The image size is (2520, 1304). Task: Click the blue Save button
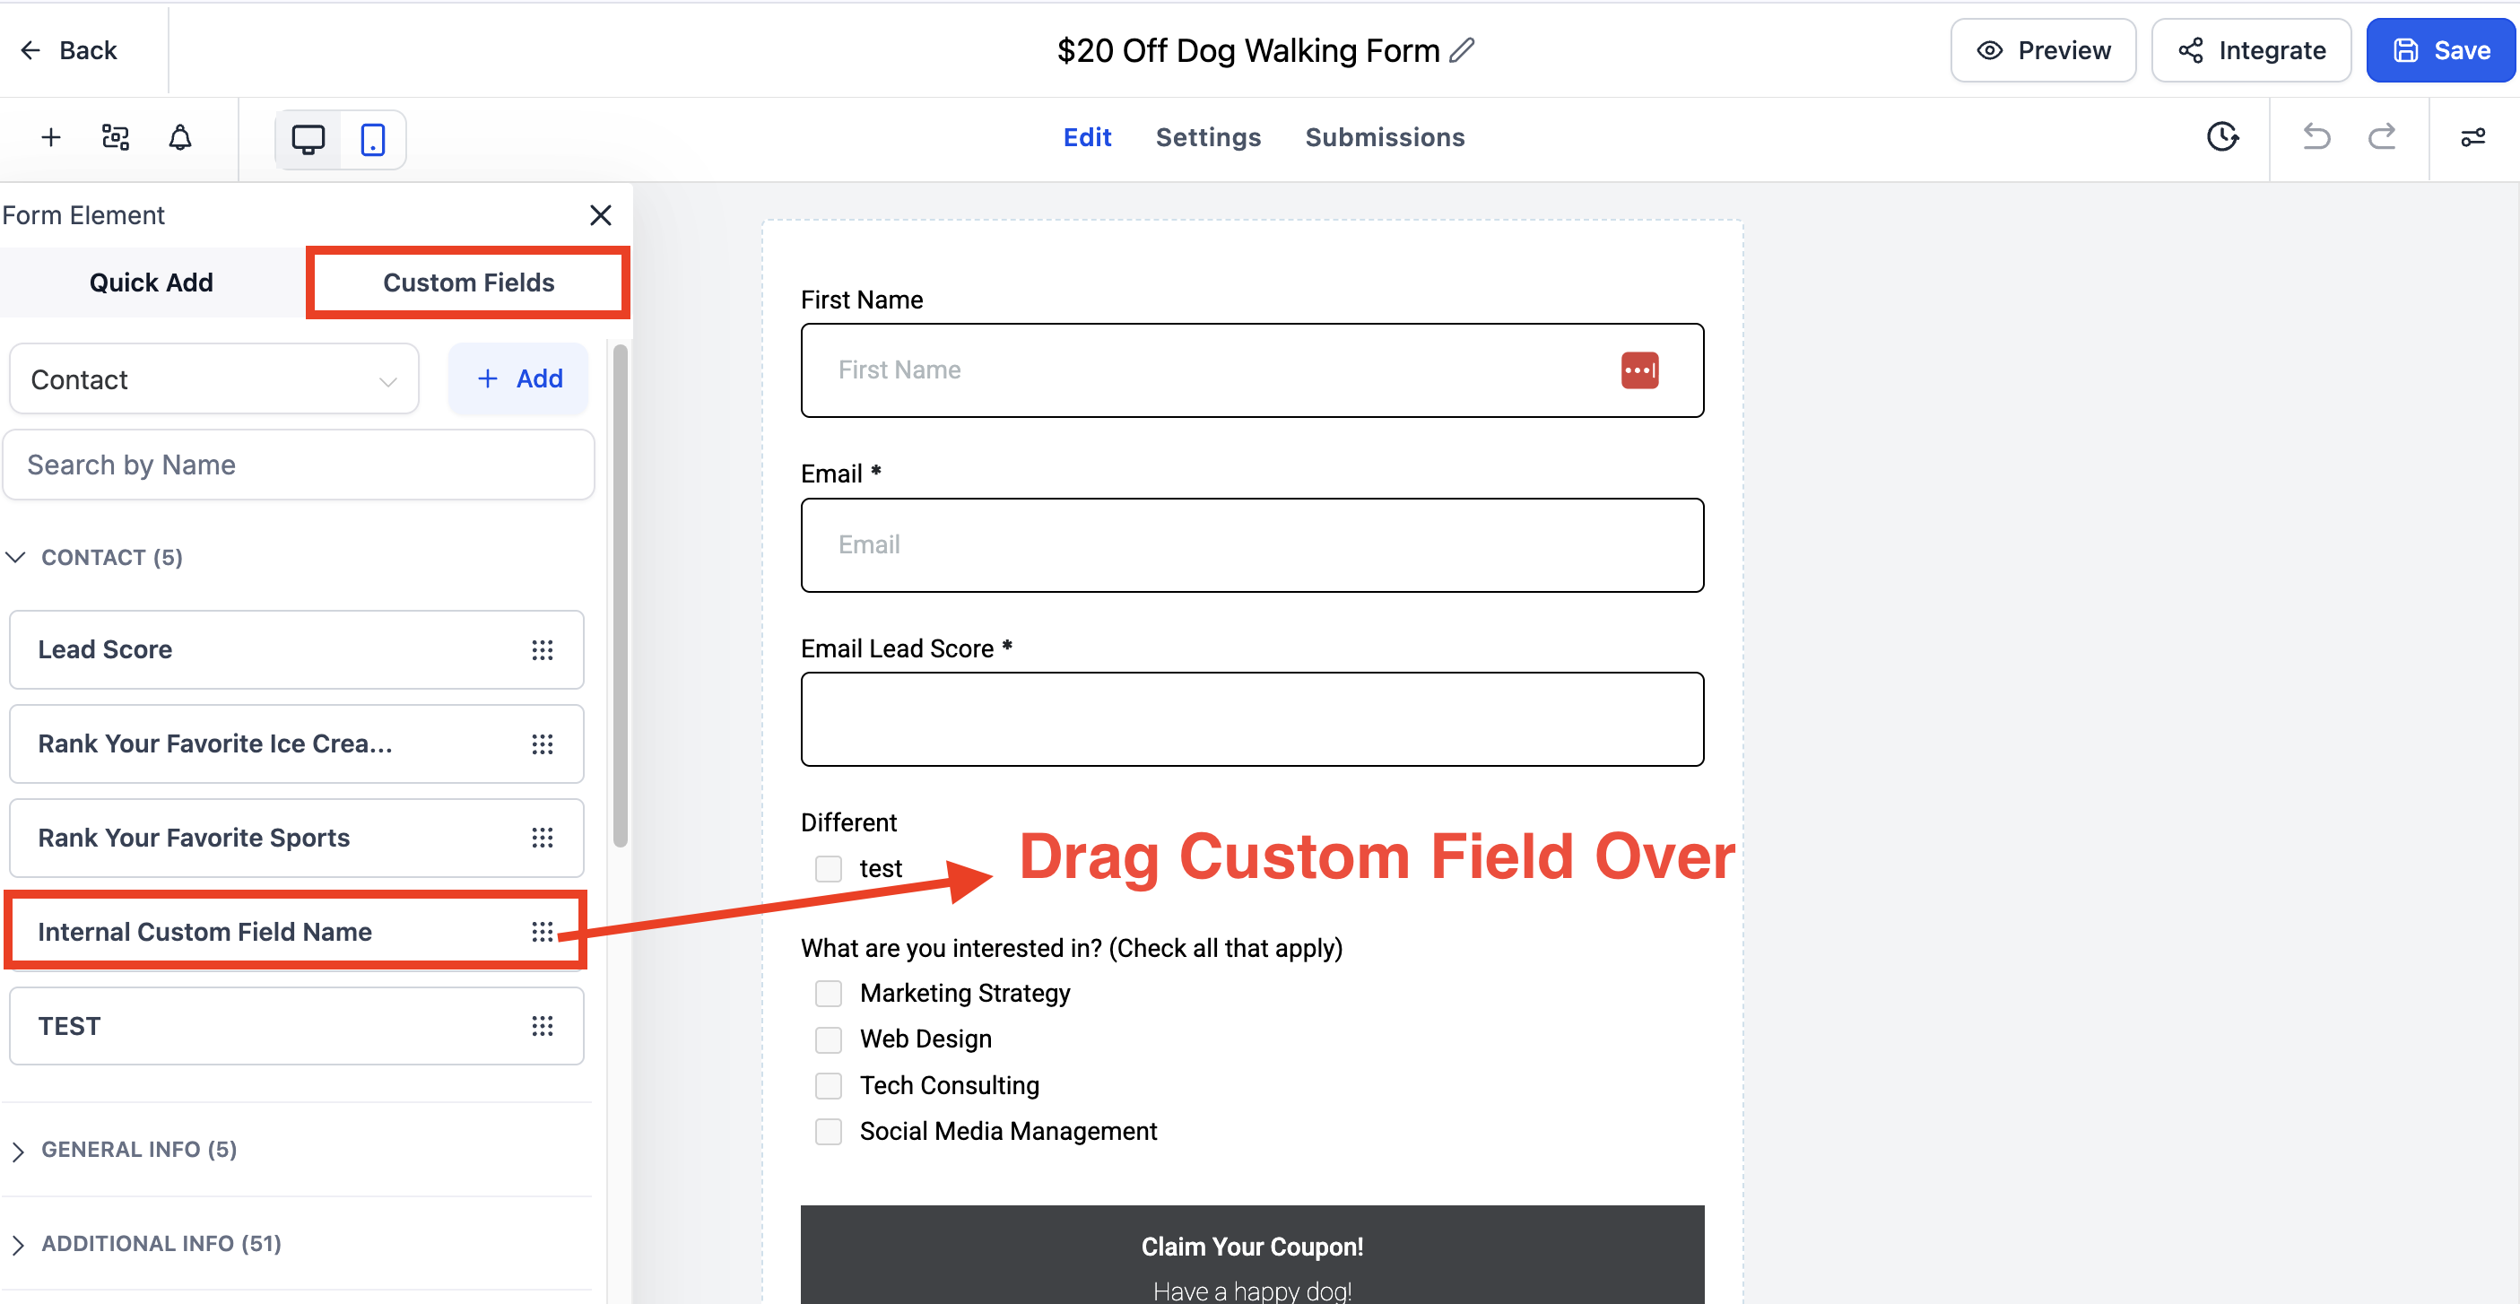click(2441, 51)
